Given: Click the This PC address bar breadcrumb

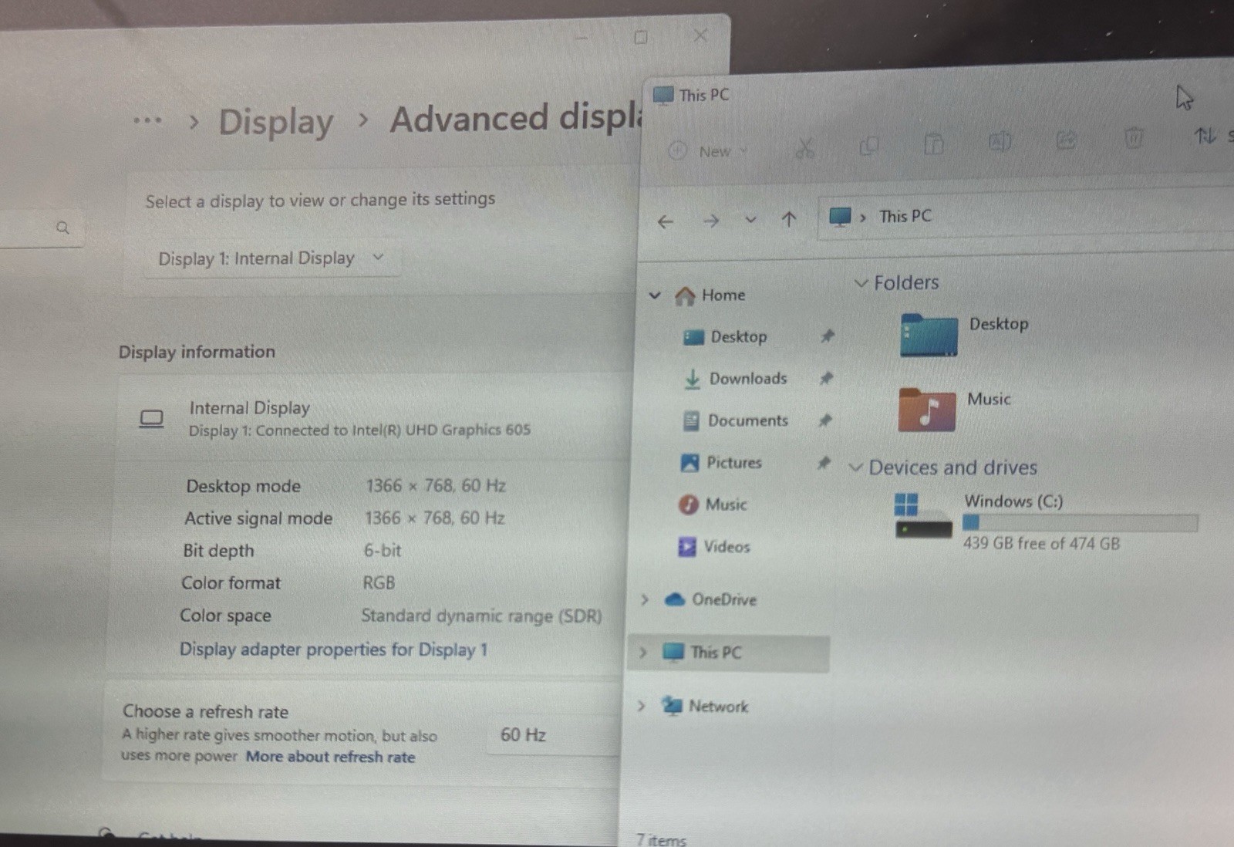Looking at the screenshot, I should point(905,216).
